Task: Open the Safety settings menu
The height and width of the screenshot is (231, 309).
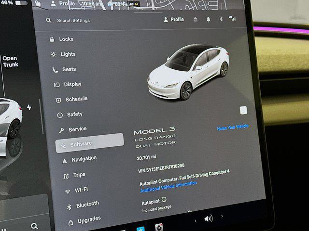Action: click(x=70, y=115)
